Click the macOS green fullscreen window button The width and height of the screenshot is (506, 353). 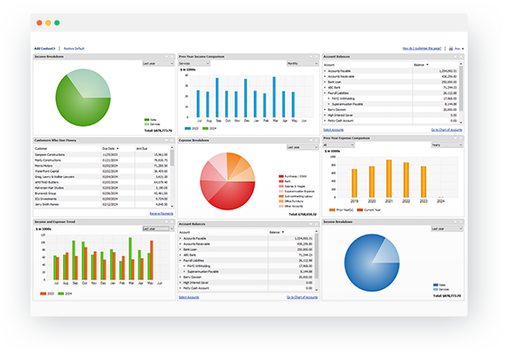tap(57, 22)
